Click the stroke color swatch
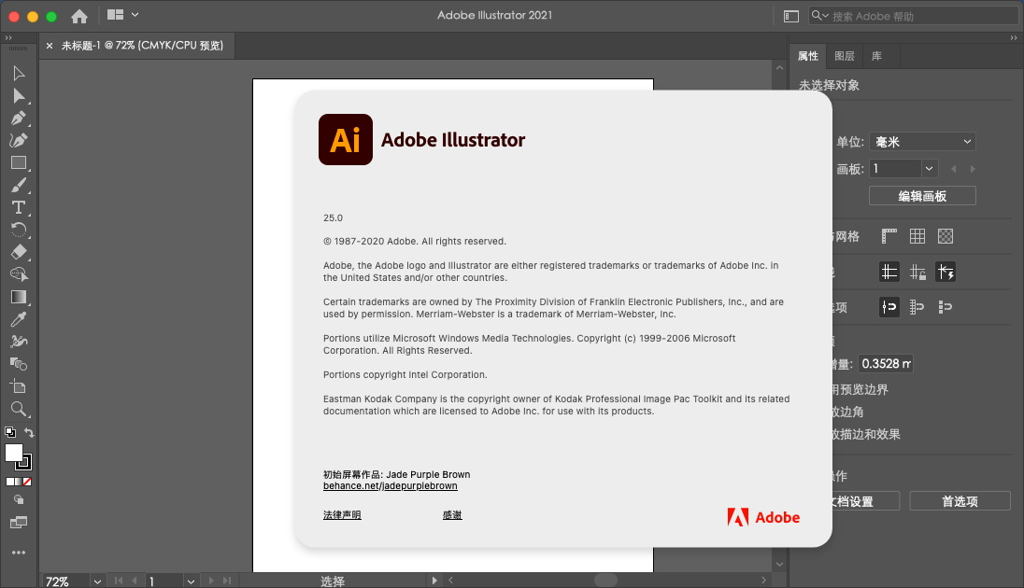This screenshot has height=588, width=1024. pyautogui.click(x=24, y=463)
